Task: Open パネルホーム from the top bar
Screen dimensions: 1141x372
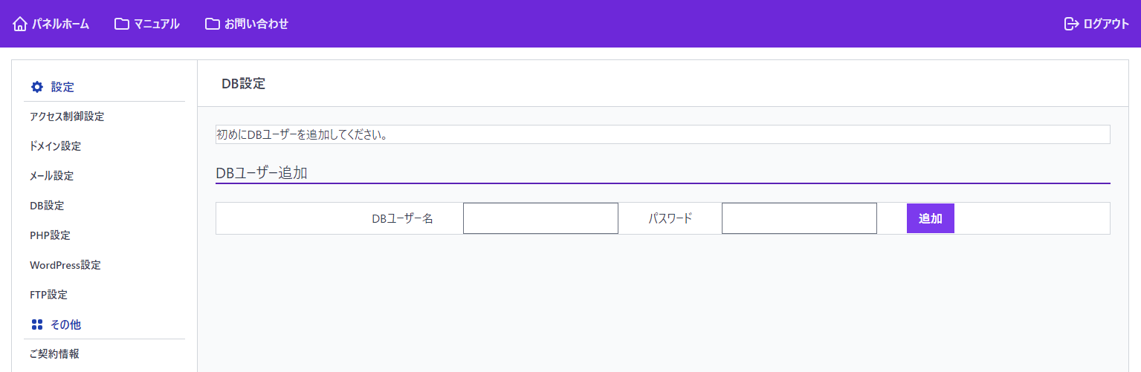Action: coord(60,24)
